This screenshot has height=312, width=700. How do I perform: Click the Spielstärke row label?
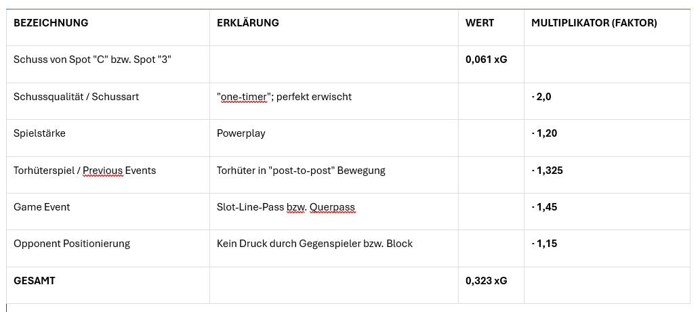[x=39, y=133]
